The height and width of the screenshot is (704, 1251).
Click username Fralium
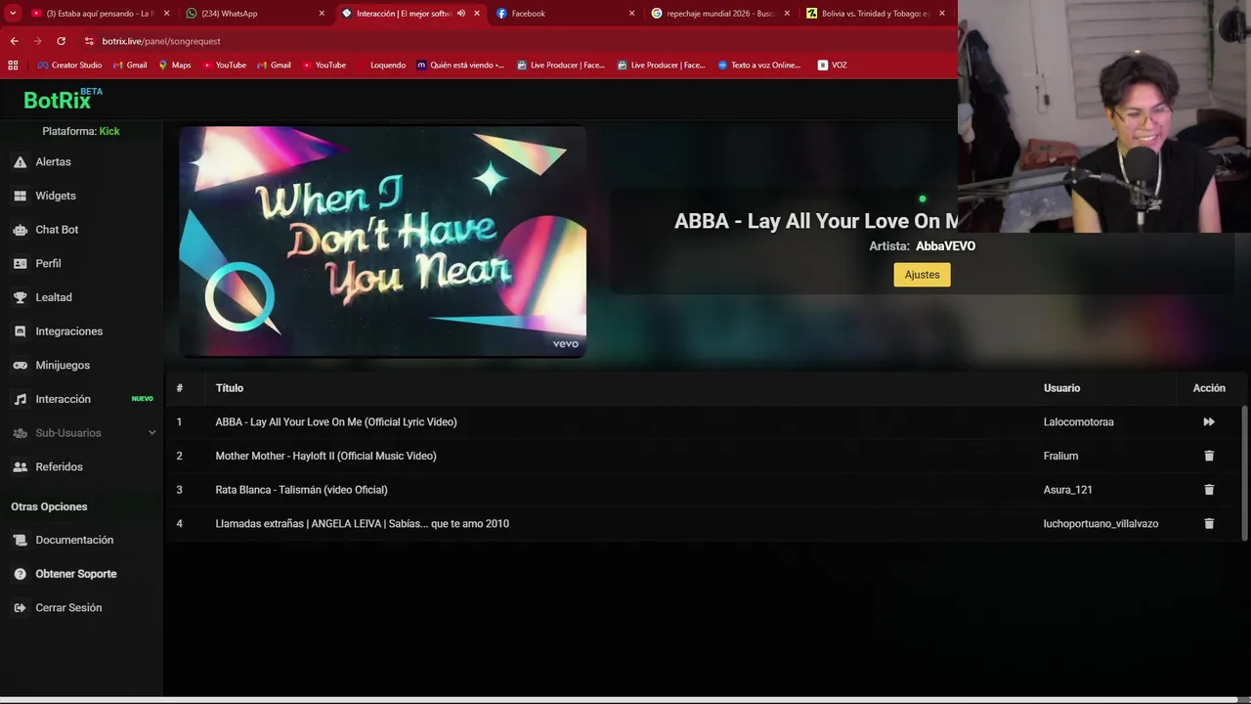pos(1060,456)
